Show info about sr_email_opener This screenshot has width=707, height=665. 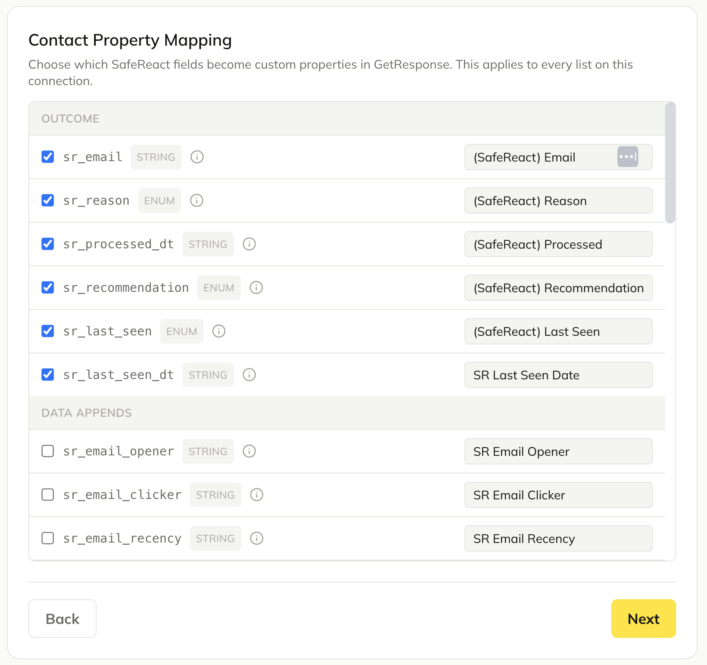tap(249, 451)
